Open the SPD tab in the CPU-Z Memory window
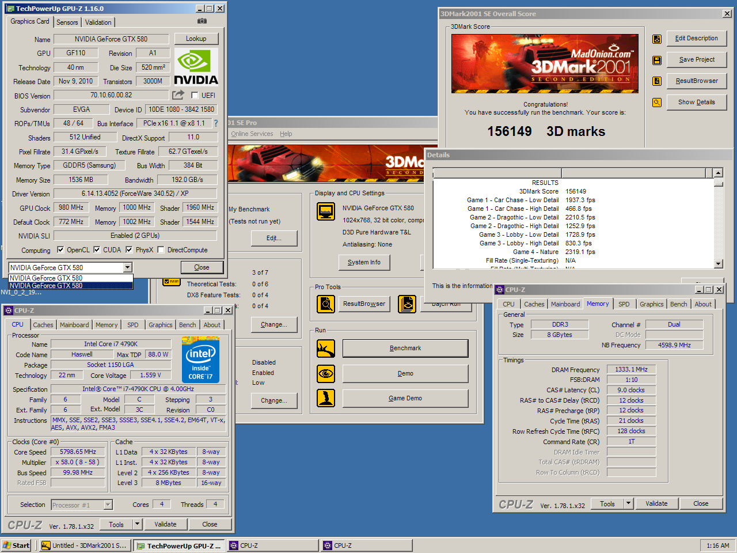The width and height of the screenshot is (737, 553). pos(624,304)
